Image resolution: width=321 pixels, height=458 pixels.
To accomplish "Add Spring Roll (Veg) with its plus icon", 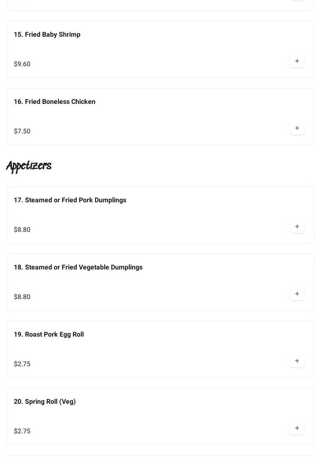I will coord(297,428).
